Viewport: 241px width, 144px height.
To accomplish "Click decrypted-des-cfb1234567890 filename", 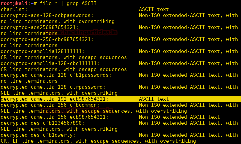I will (x=45, y=123).
